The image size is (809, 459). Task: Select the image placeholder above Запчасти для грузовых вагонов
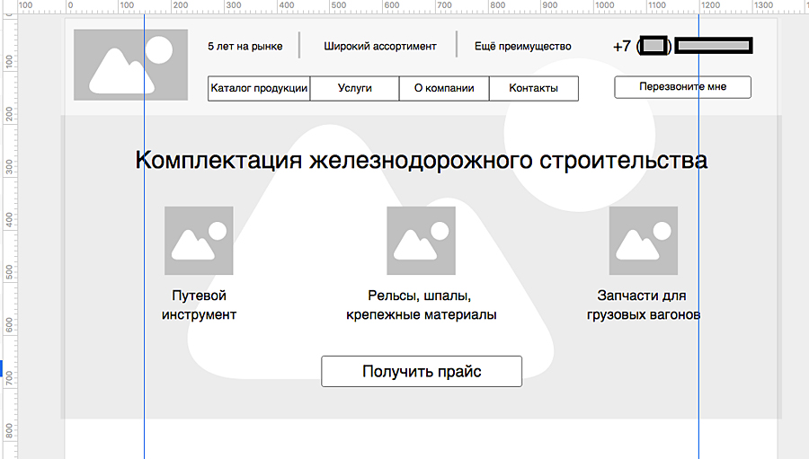pos(643,241)
